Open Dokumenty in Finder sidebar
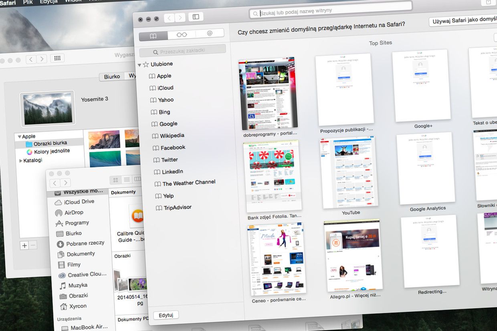 pyautogui.click(x=76, y=254)
